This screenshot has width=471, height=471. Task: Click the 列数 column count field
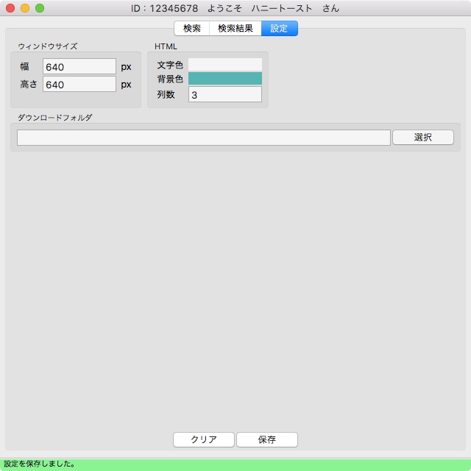(225, 94)
